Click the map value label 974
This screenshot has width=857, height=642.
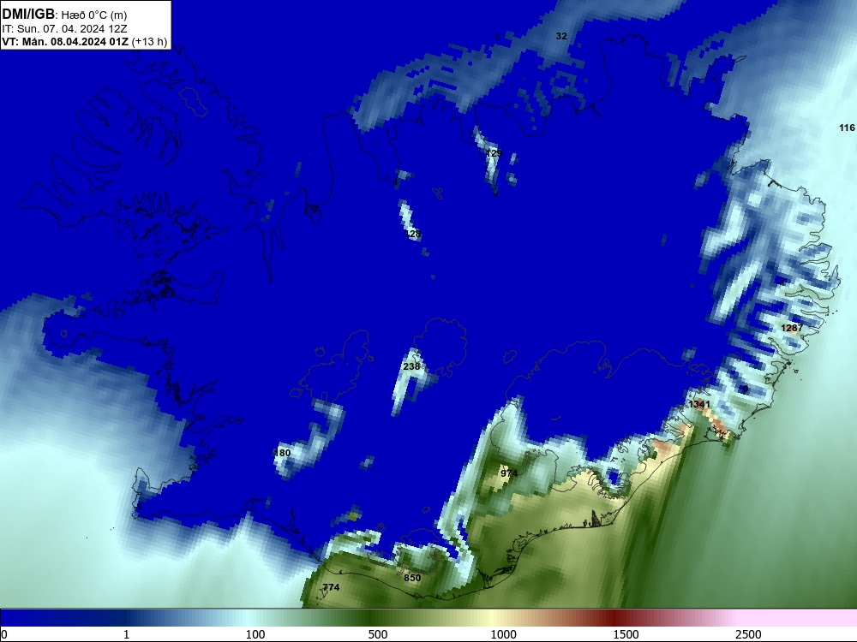click(x=509, y=473)
